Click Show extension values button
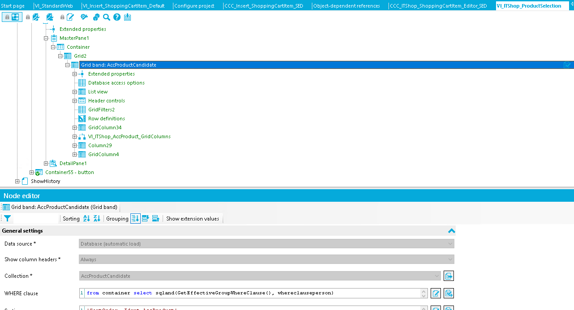 [193, 219]
